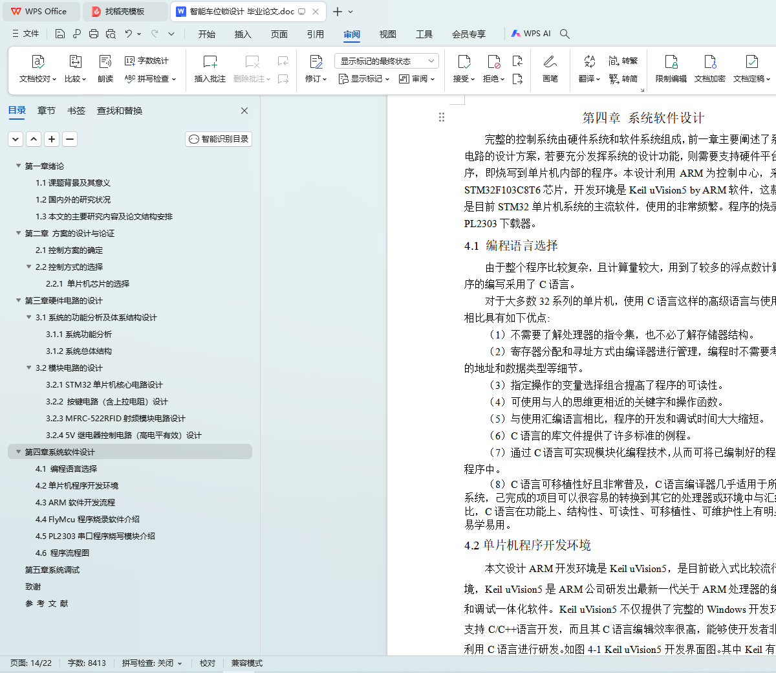The height and width of the screenshot is (673, 776).
Task: Switch to the 开始 ribbon tab
Action: [207, 34]
